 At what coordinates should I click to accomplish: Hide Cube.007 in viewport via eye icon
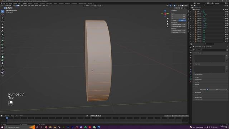pos(225,24)
